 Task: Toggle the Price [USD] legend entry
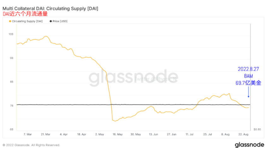58,21
